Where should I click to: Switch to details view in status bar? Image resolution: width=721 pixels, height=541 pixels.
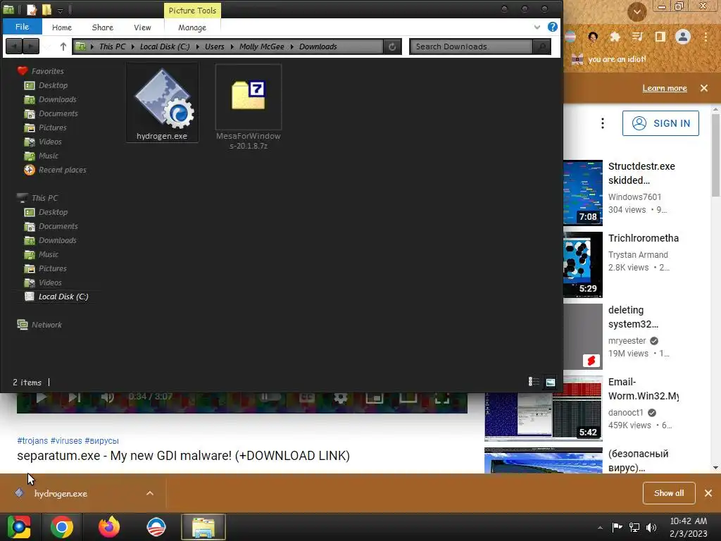tap(534, 382)
